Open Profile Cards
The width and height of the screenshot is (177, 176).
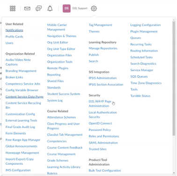[x=15, y=37]
